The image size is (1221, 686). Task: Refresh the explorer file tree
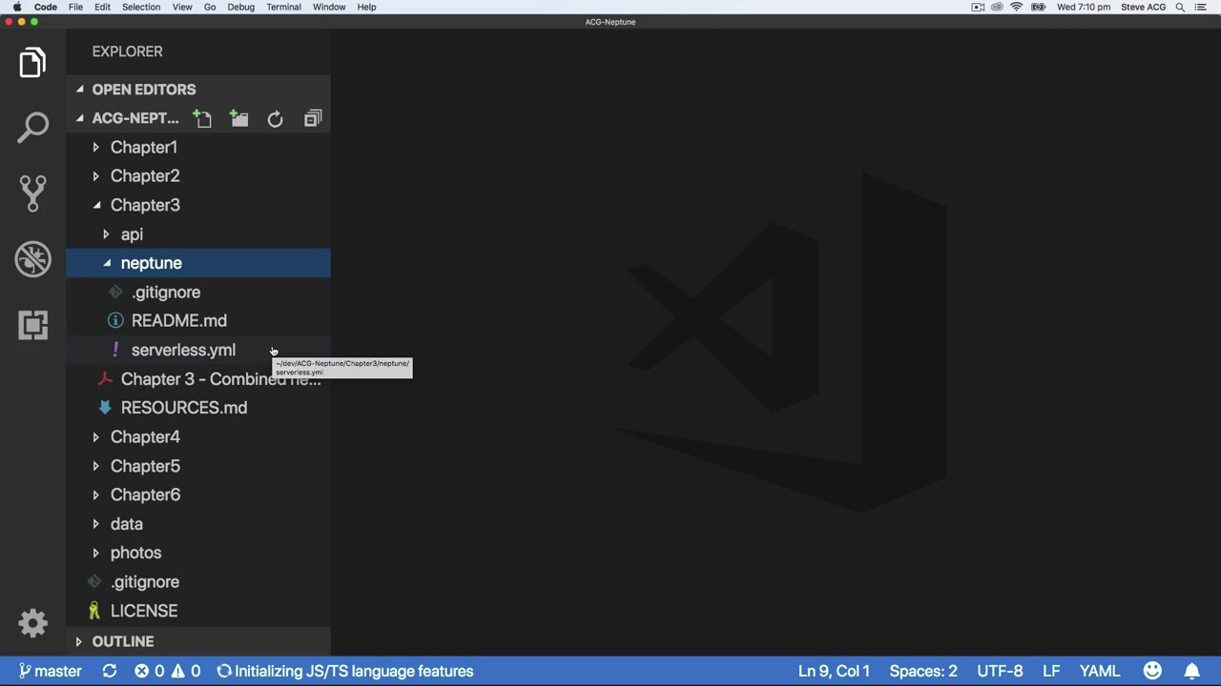point(275,118)
